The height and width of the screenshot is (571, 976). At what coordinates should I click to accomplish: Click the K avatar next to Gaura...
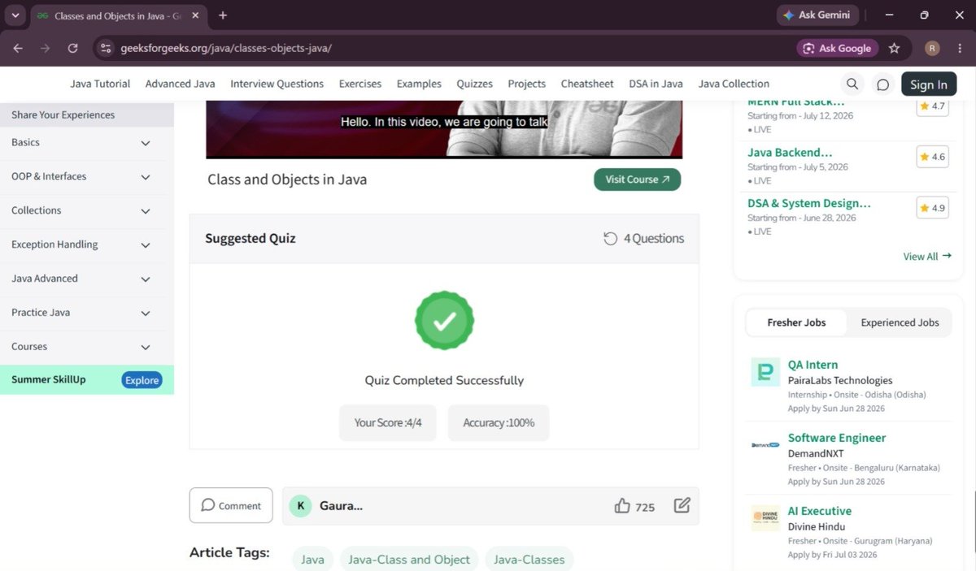300,506
